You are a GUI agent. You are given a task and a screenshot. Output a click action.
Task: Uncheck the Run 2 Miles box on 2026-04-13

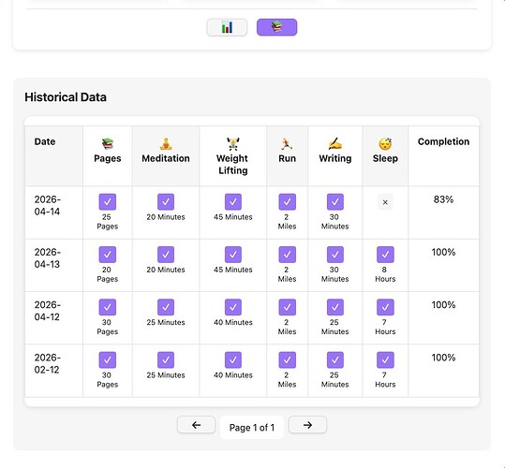click(x=287, y=255)
